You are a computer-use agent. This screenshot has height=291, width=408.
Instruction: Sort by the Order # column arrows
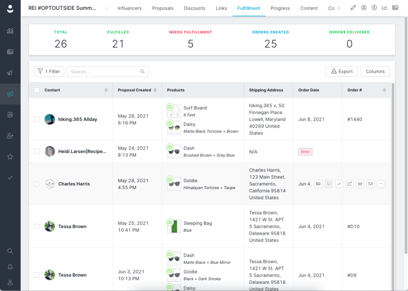click(x=384, y=90)
